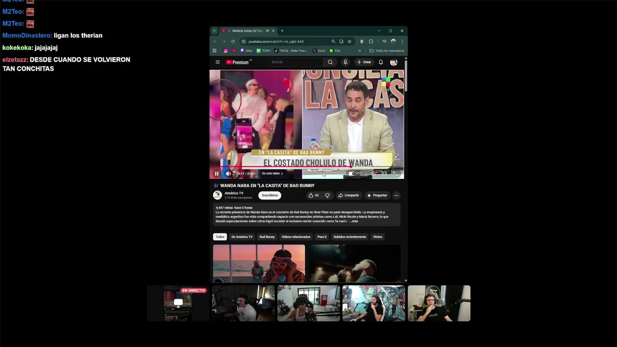This screenshot has width=617, height=347.
Task: Open the YouTube account avatar menu
Action: point(393,62)
